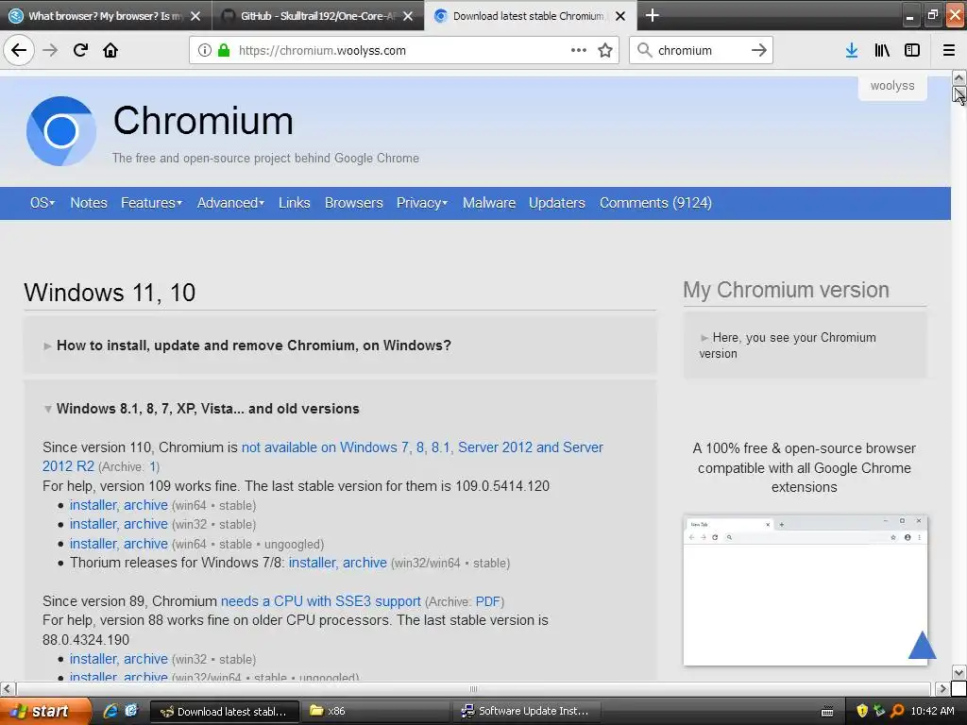Go back to the previous page
Screen dimensions: 967x725
(19, 50)
